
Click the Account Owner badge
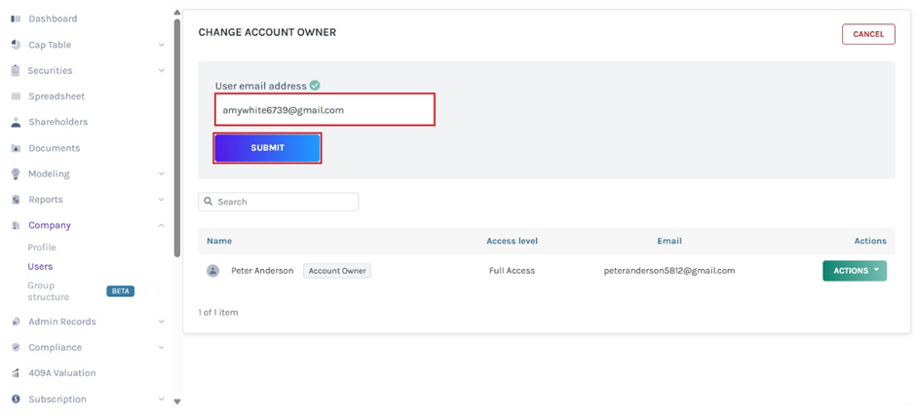coord(337,271)
